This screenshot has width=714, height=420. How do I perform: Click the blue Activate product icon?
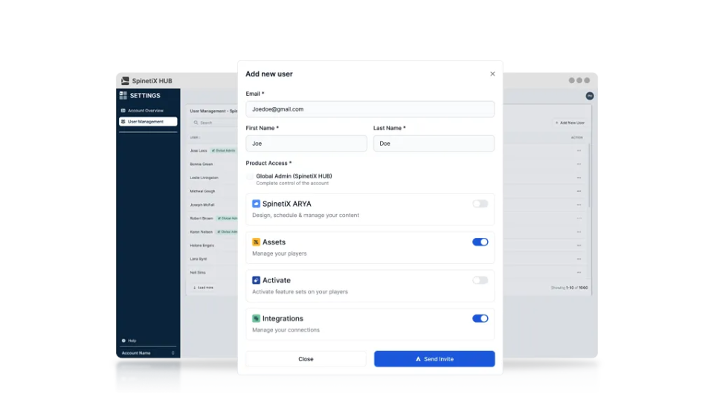point(256,280)
